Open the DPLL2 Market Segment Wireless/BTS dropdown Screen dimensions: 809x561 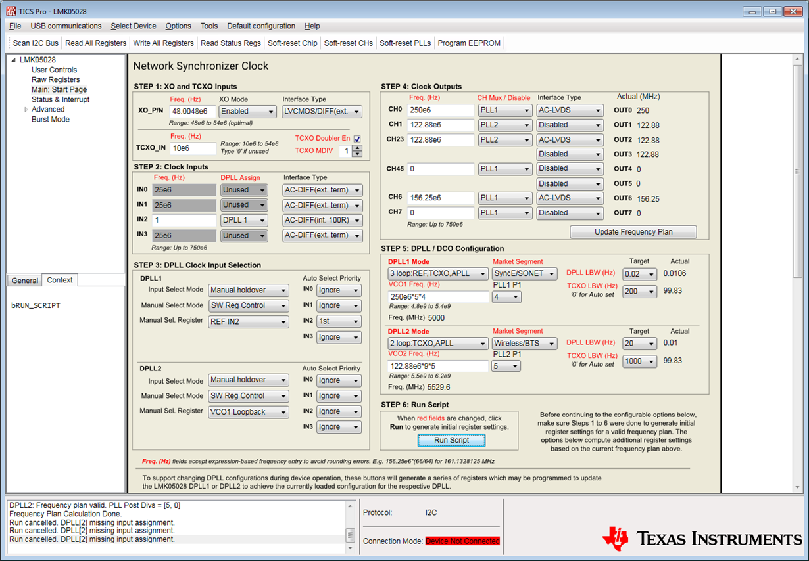[x=524, y=344]
